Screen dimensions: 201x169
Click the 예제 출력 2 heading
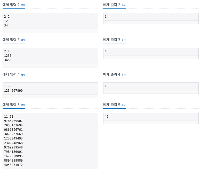pos(112,5)
